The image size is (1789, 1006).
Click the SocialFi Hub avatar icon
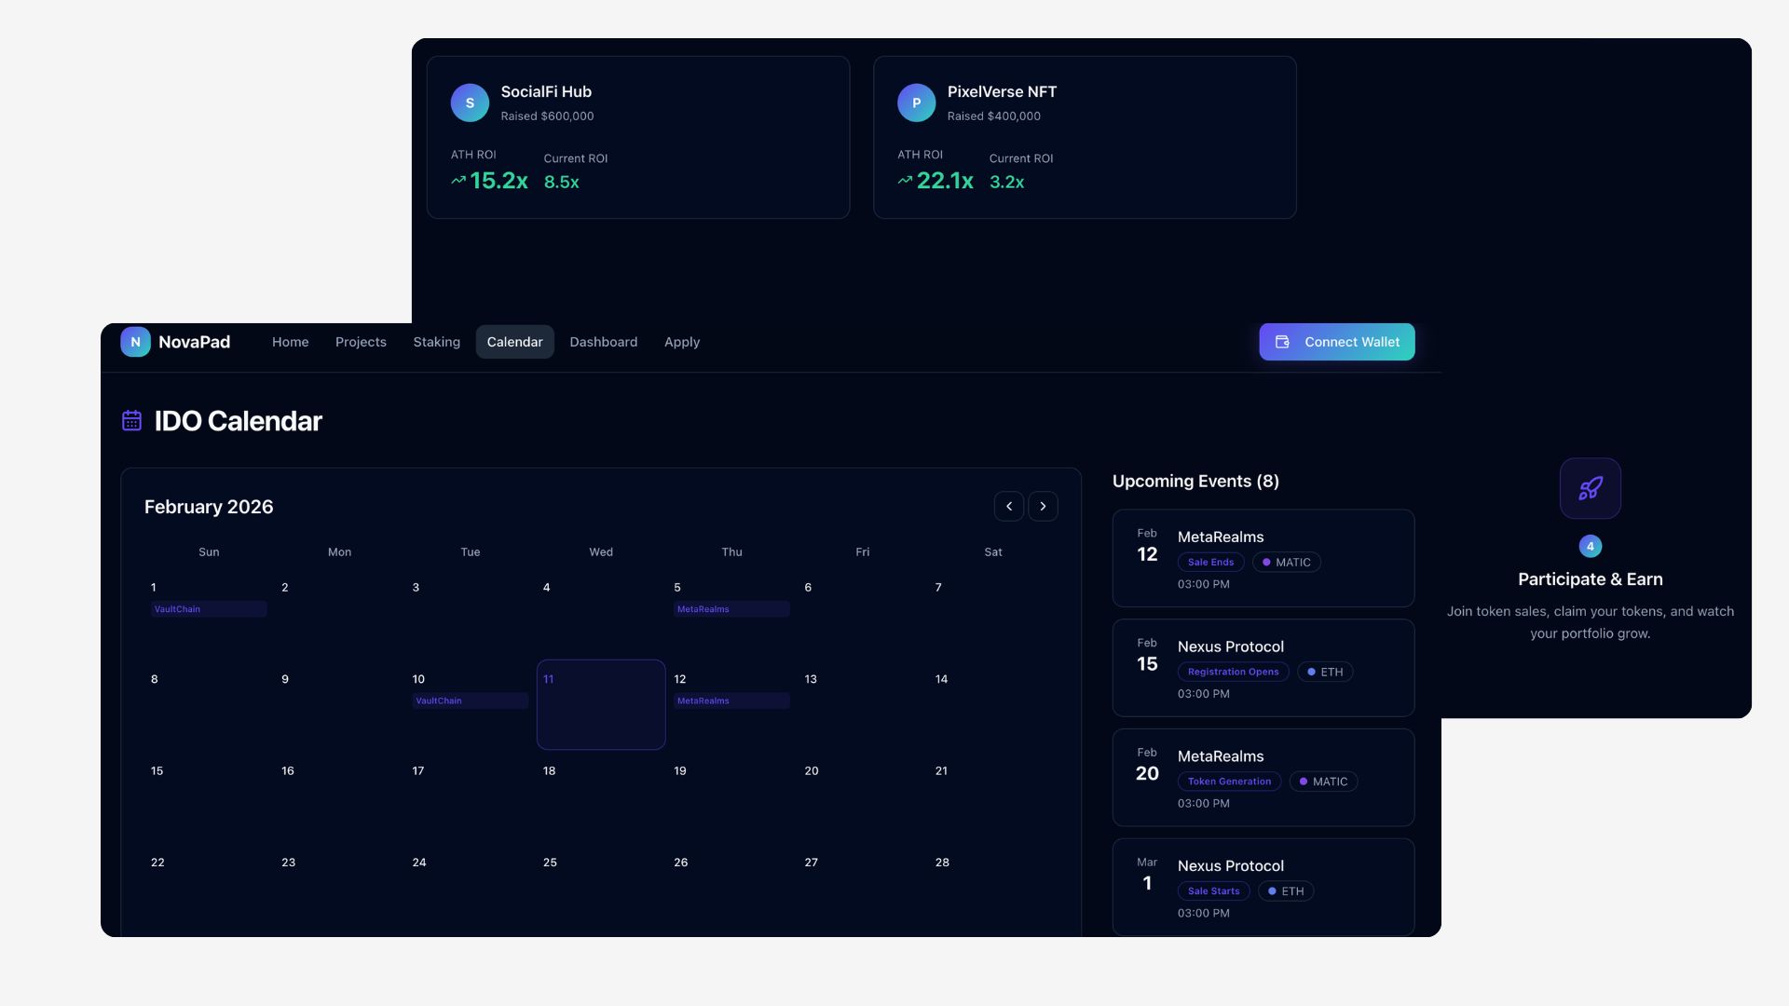tap(470, 102)
